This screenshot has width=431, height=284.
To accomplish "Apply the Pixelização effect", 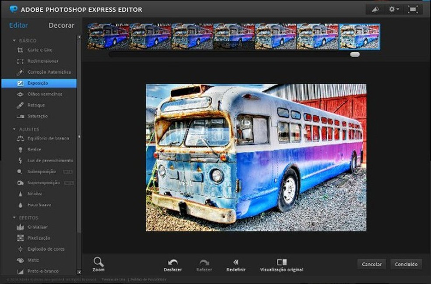I will coord(39,238).
